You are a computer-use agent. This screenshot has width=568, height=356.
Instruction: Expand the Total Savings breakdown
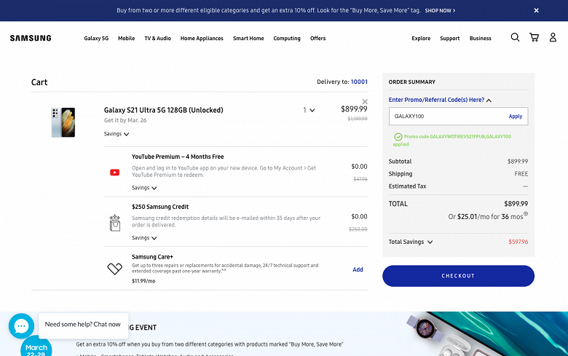tap(411, 242)
